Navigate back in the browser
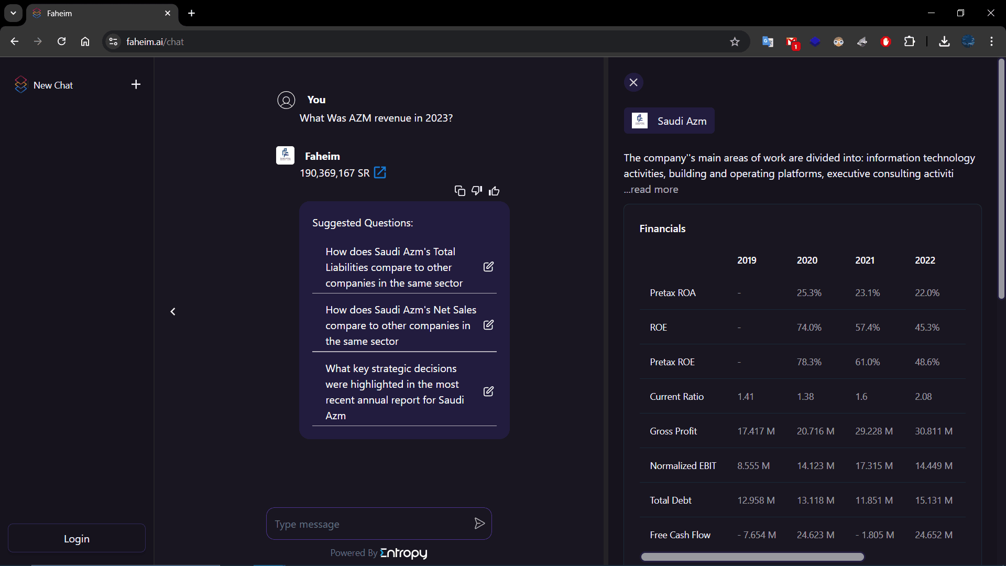This screenshot has height=566, width=1006. coord(15,41)
